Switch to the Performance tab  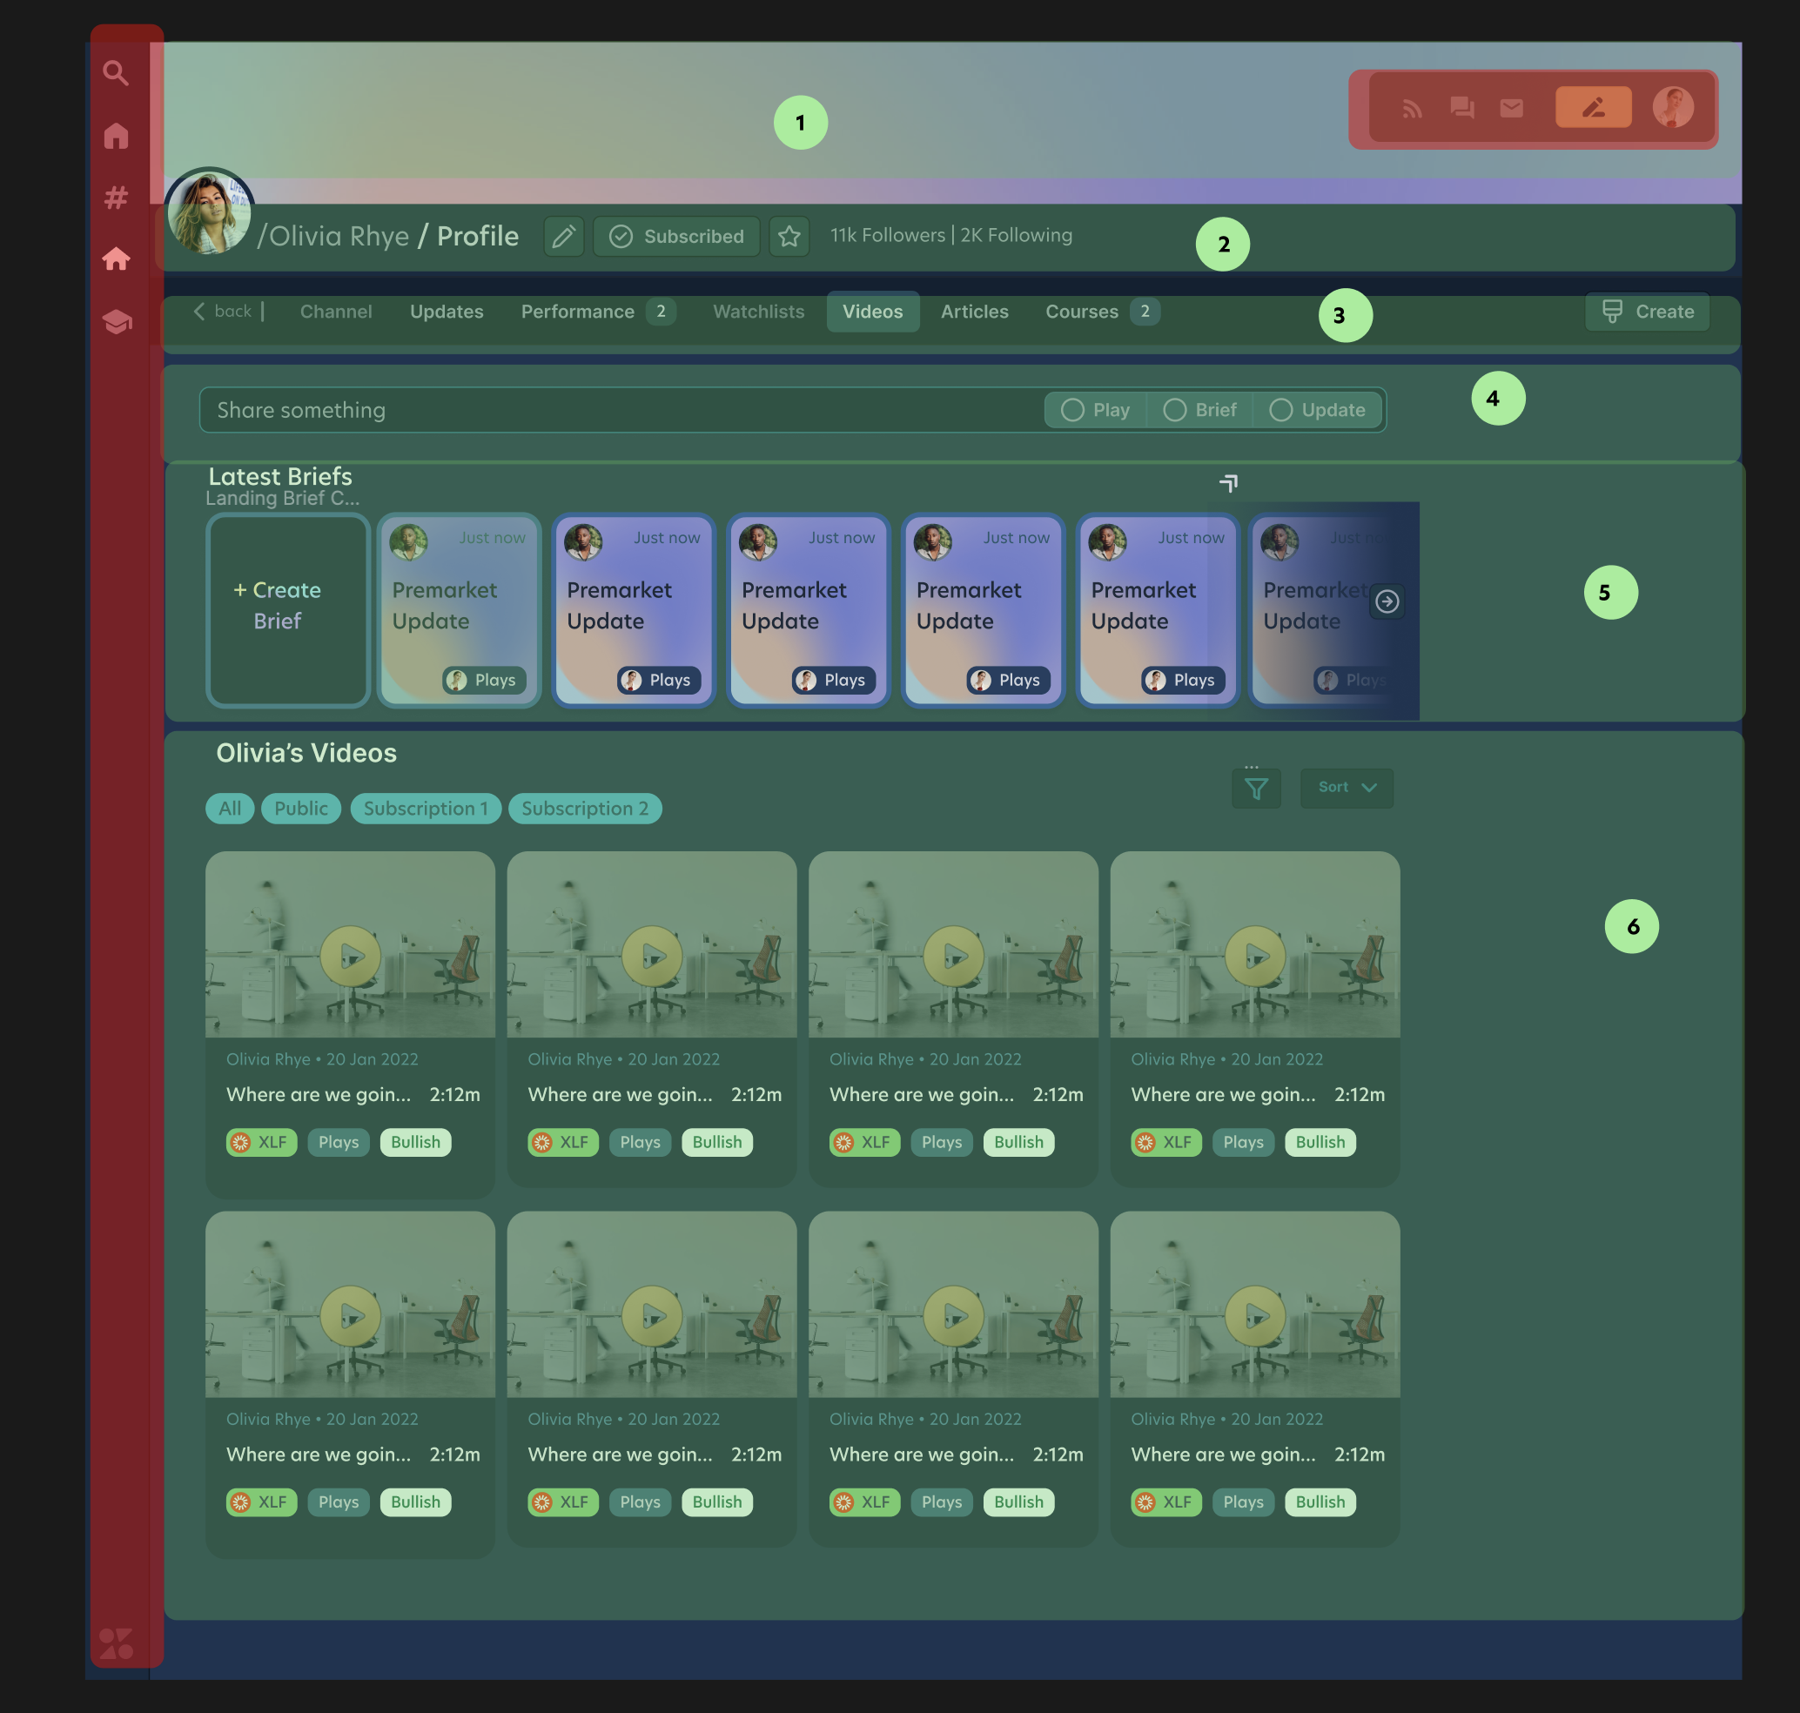tap(577, 312)
